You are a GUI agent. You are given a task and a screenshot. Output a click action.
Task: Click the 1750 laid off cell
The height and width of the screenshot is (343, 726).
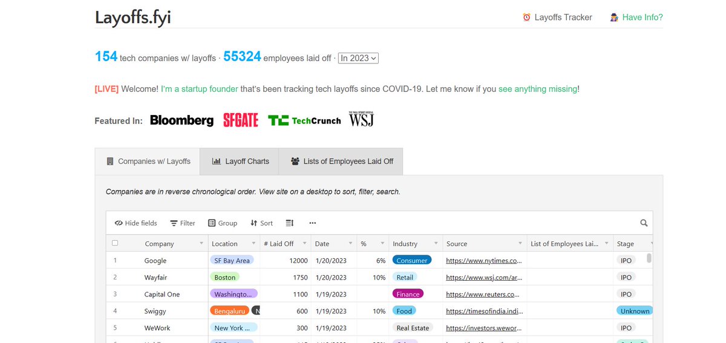tap(286, 278)
